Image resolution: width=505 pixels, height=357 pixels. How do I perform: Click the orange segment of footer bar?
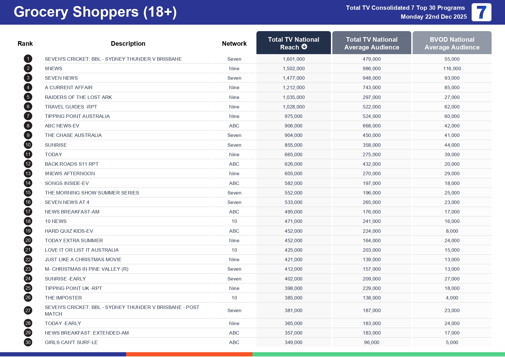[x=189, y=354]
